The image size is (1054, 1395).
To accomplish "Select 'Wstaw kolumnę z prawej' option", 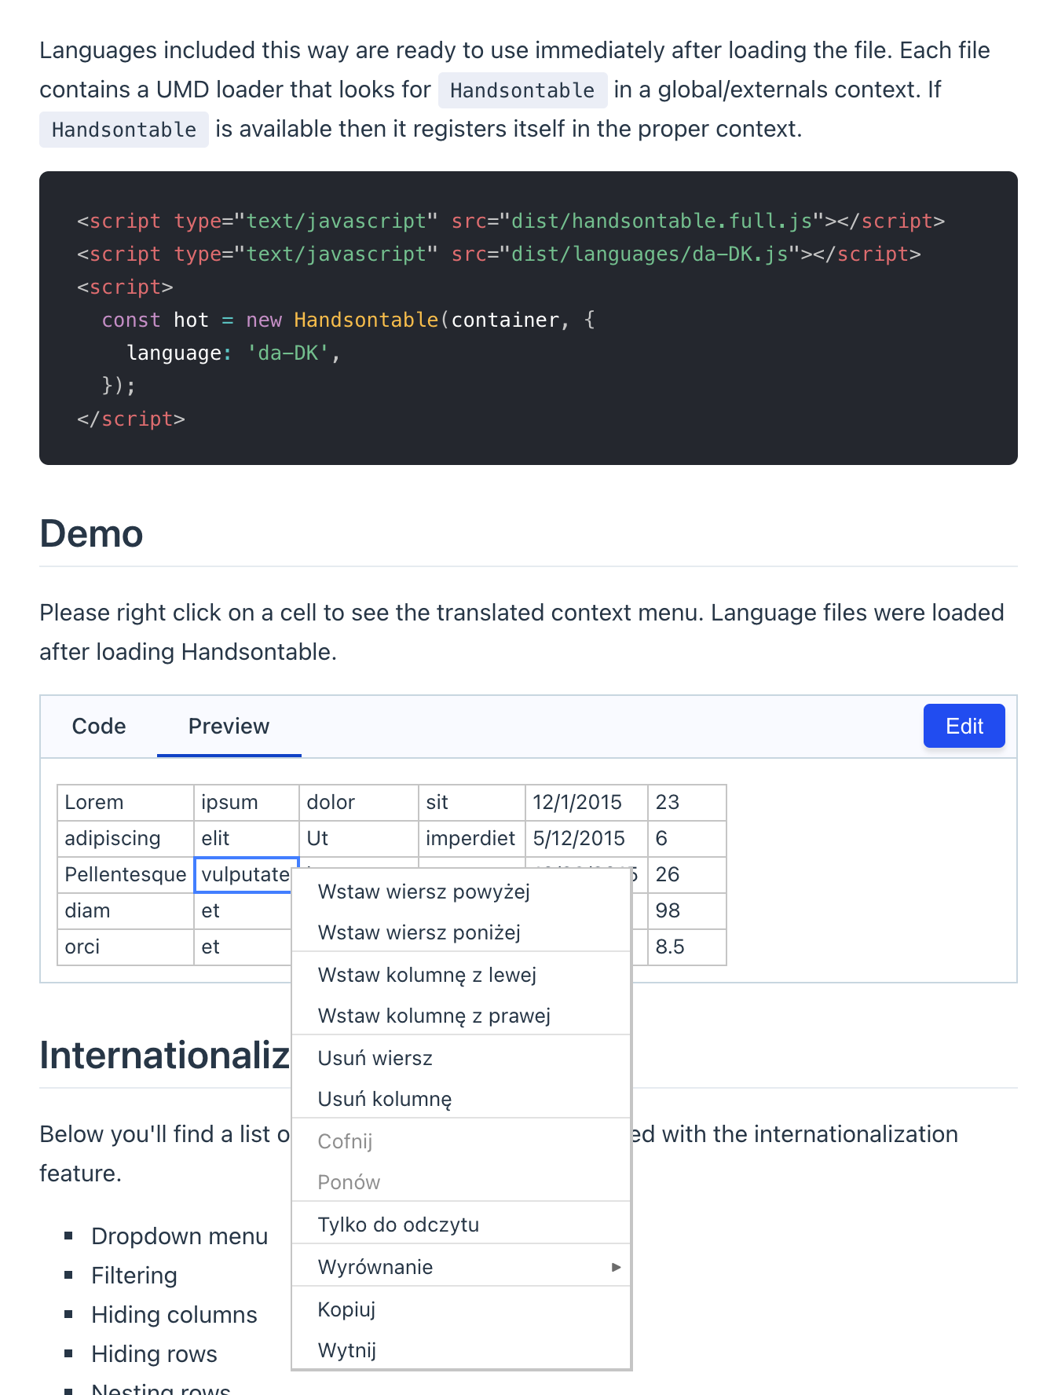I will pyautogui.click(x=461, y=1016).
